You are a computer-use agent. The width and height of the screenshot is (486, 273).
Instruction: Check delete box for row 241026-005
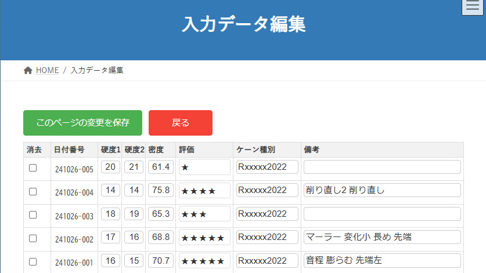[x=33, y=168]
